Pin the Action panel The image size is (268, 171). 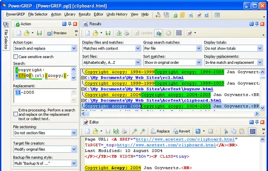click(x=69, y=24)
